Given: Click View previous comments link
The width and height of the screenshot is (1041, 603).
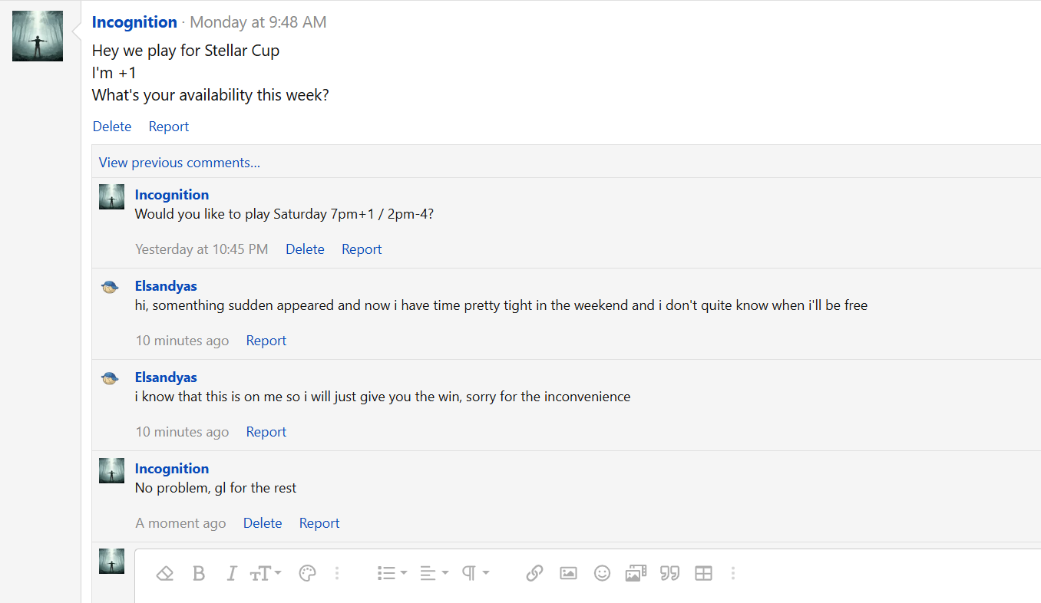Looking at the screenshot, I should pyautogui.click(x=180, y=163).
